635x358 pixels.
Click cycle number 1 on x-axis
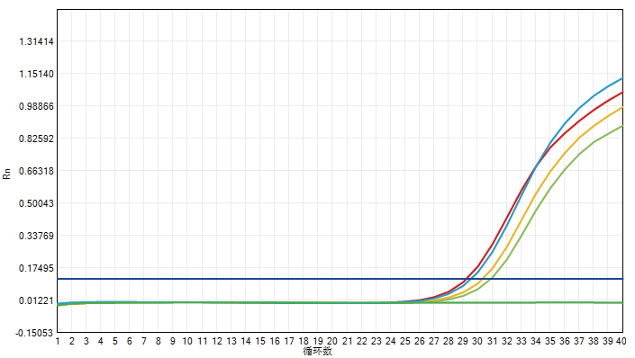(58, 341)
